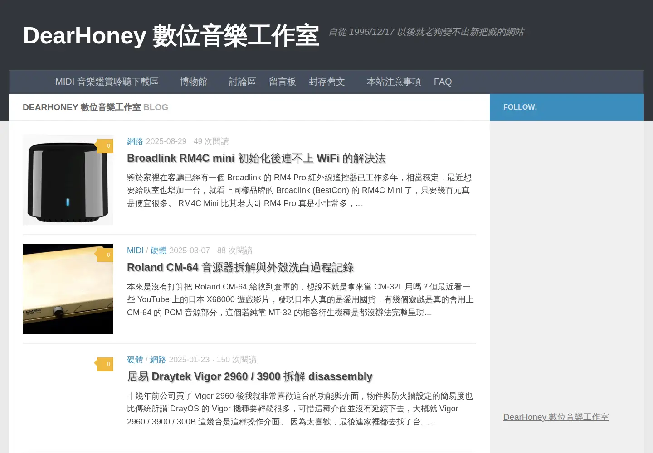The width and height of the screenshot is (653, 453).
Task: Click the DearHoney 數位音樂工作室 site title in header
Action: (x=171, y=36)
